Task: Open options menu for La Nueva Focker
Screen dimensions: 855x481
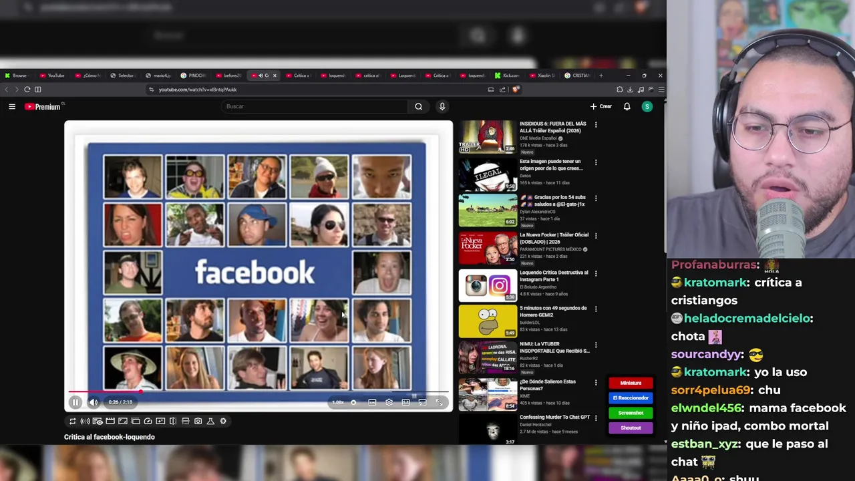Action: click(x=596, y=236)
